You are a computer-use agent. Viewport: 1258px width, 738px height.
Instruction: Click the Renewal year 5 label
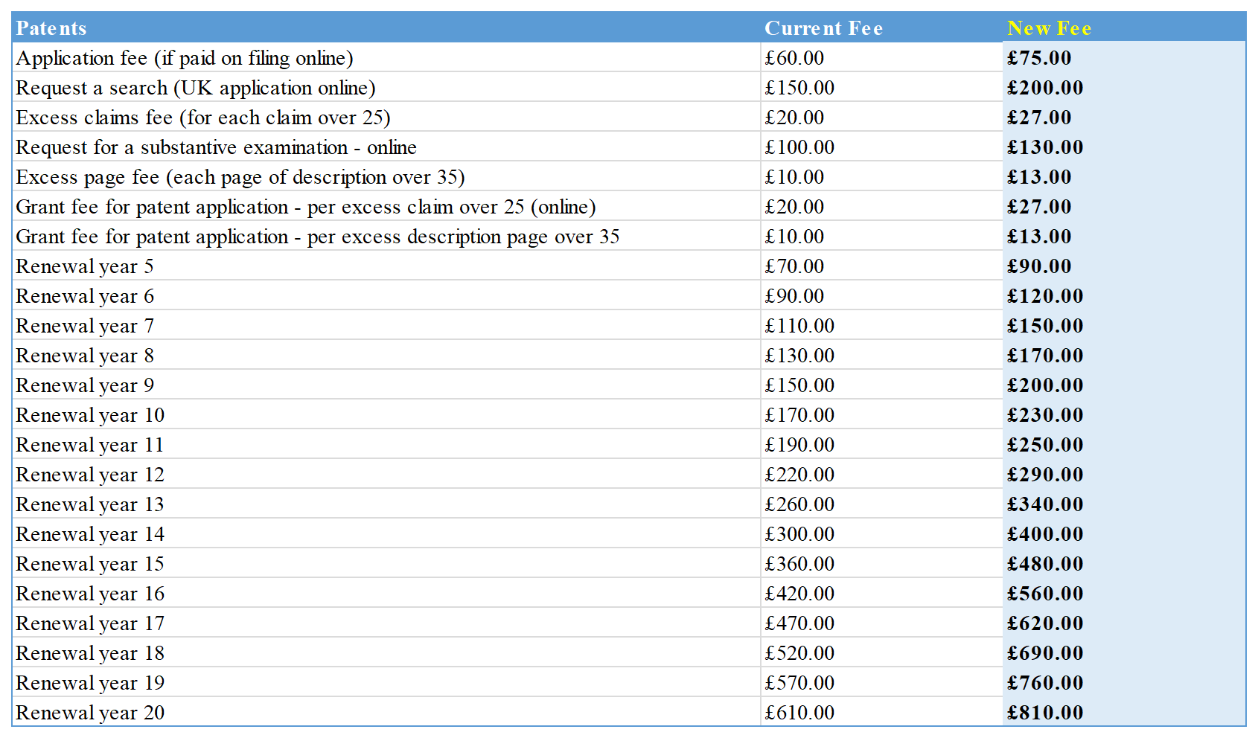point(85,266)
